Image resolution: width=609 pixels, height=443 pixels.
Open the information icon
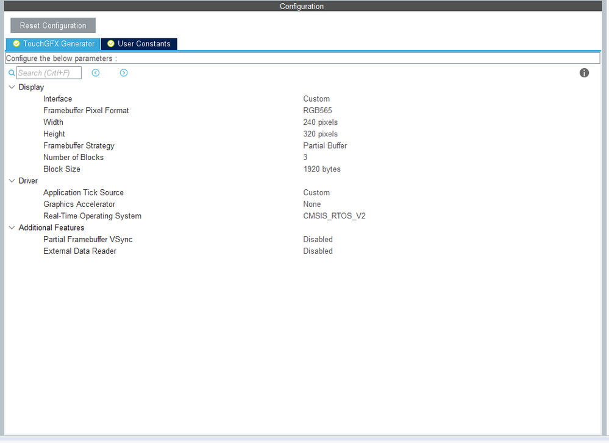tap(584, 73)
